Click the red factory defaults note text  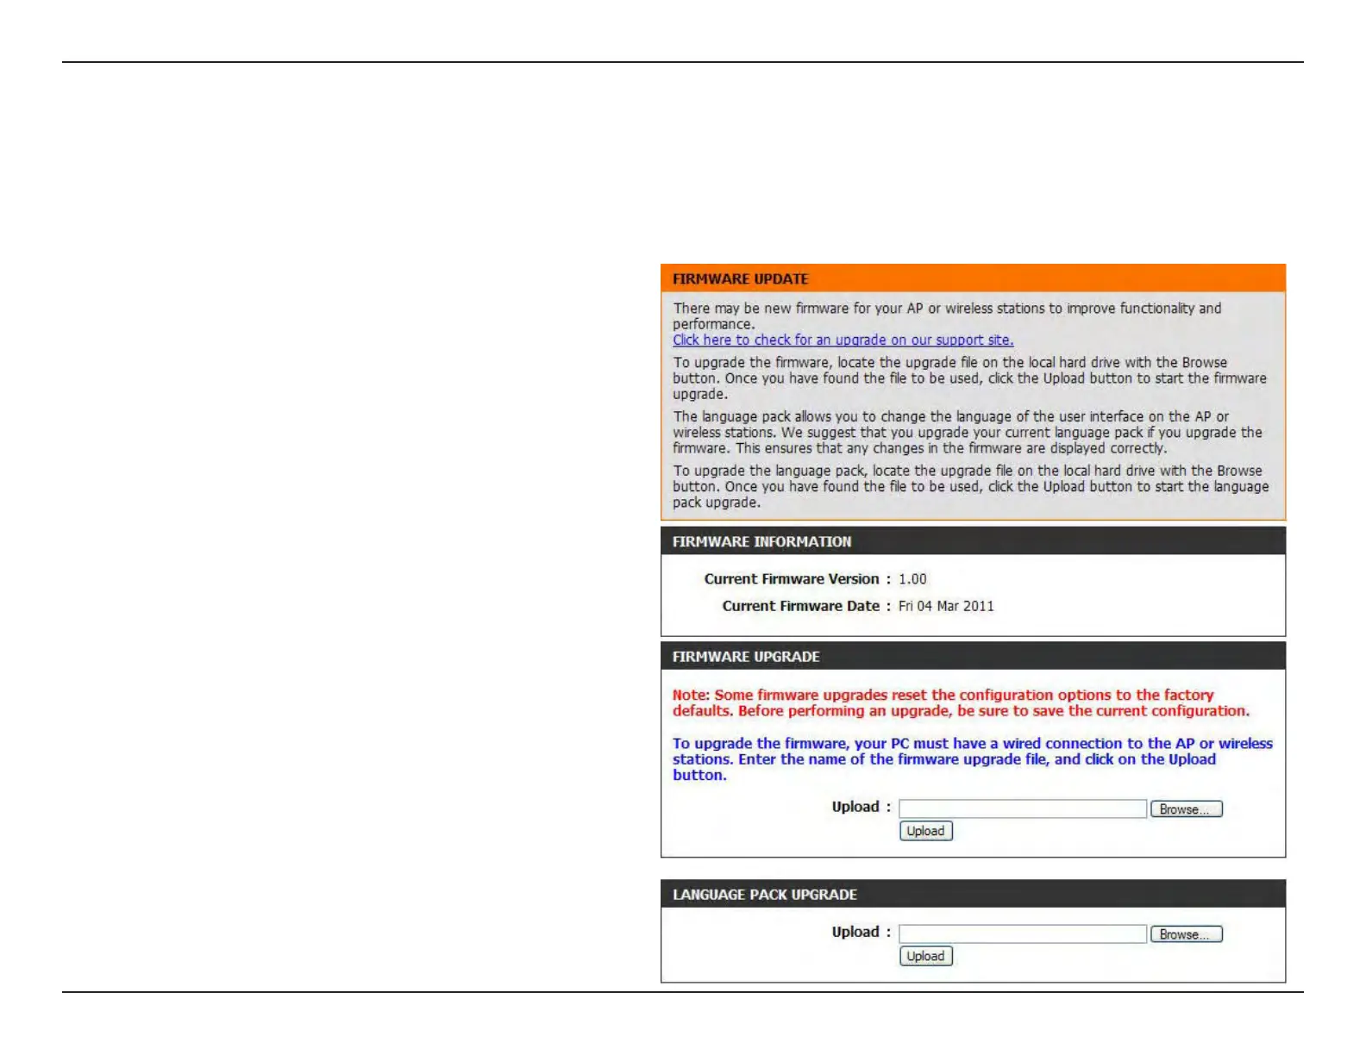point(961,703)
